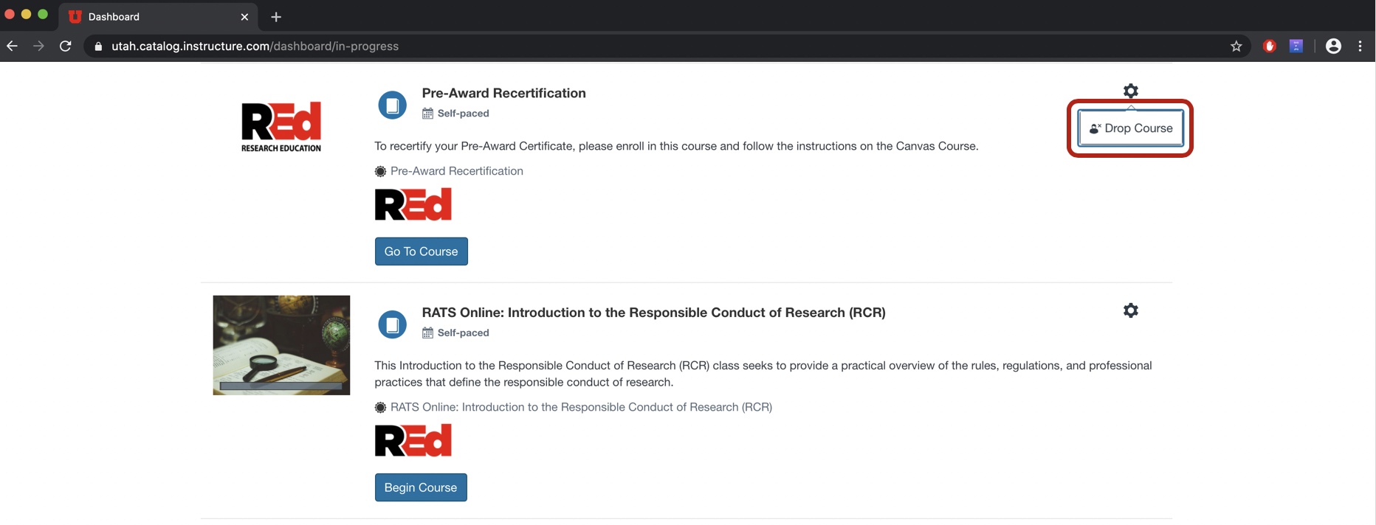This screenshot has height=525, width=1376.
Task: Click the address bar URL
Action: tap(255, 46)
